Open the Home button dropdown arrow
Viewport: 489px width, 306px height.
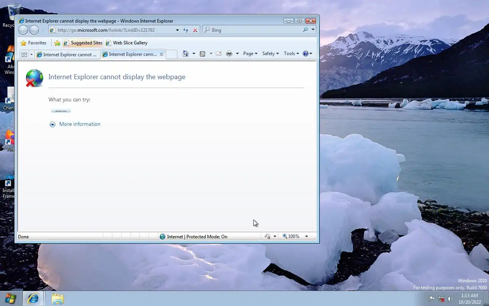pyautogui.click(x=194, y=54)
